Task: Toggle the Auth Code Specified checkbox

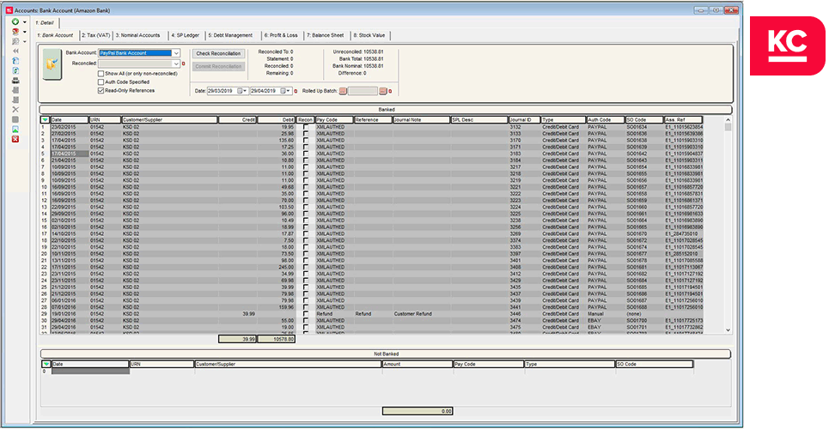Action: [101, 82]
